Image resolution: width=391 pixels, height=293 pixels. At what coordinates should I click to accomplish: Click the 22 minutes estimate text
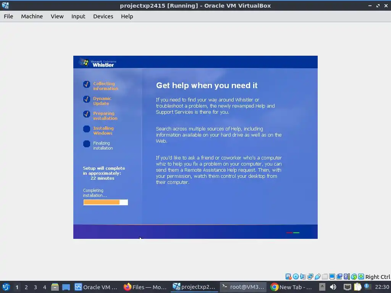coord(102,178)
